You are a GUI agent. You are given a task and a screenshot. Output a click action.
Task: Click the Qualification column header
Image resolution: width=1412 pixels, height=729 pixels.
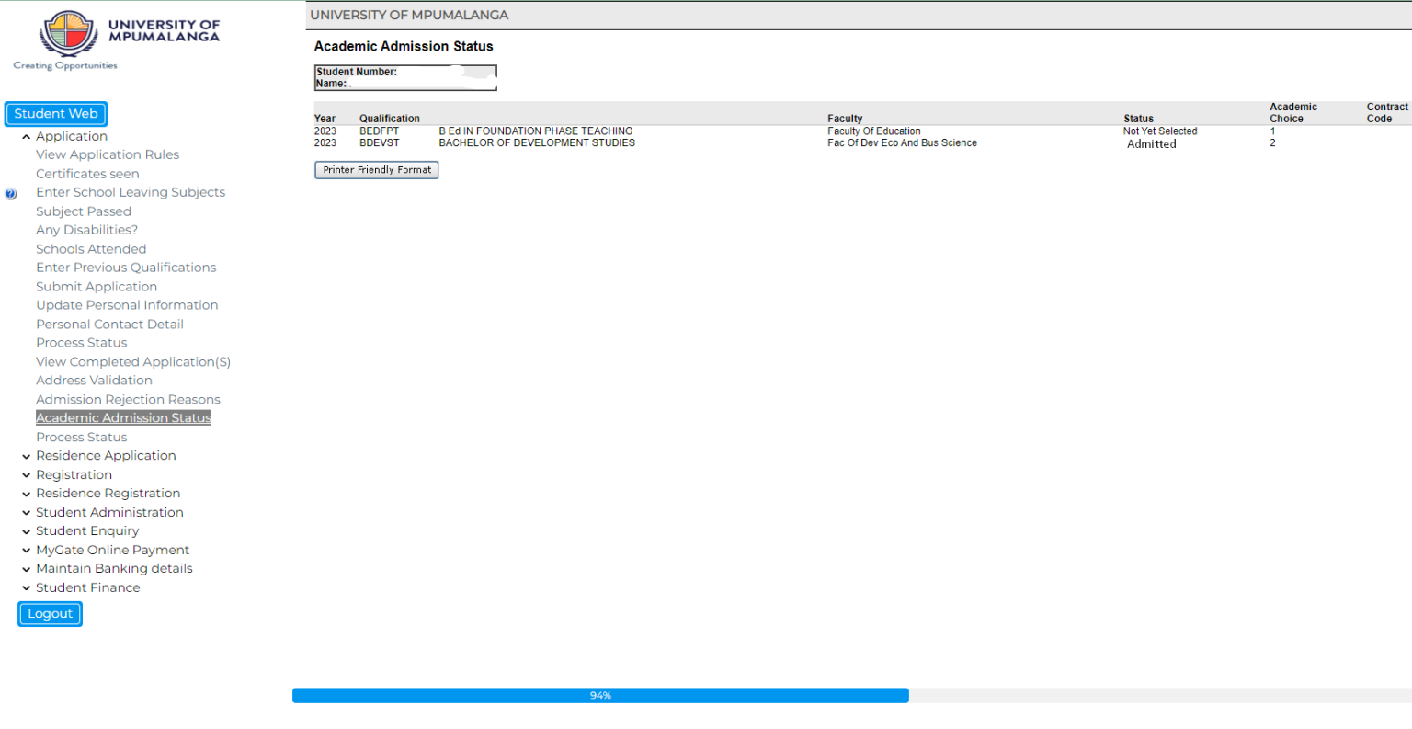pos(390,119)
